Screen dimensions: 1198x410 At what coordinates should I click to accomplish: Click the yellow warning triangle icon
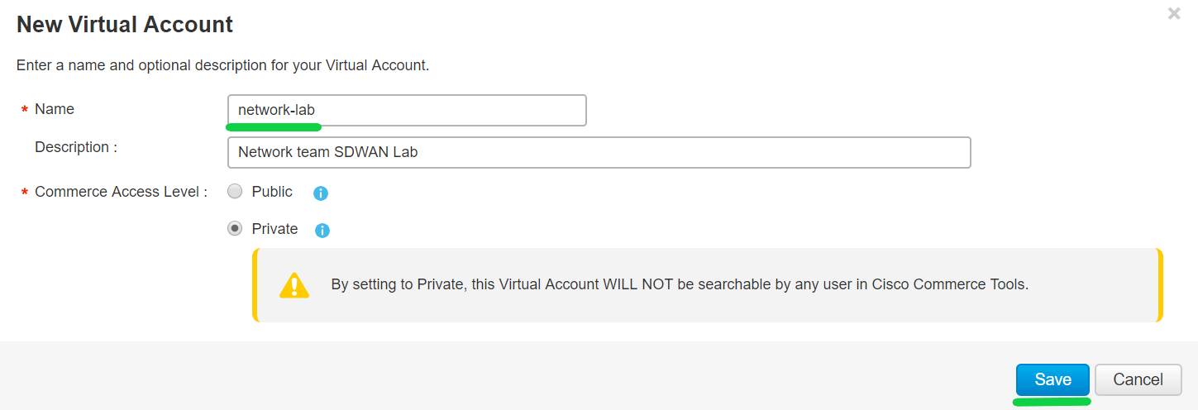pos(294,285)
